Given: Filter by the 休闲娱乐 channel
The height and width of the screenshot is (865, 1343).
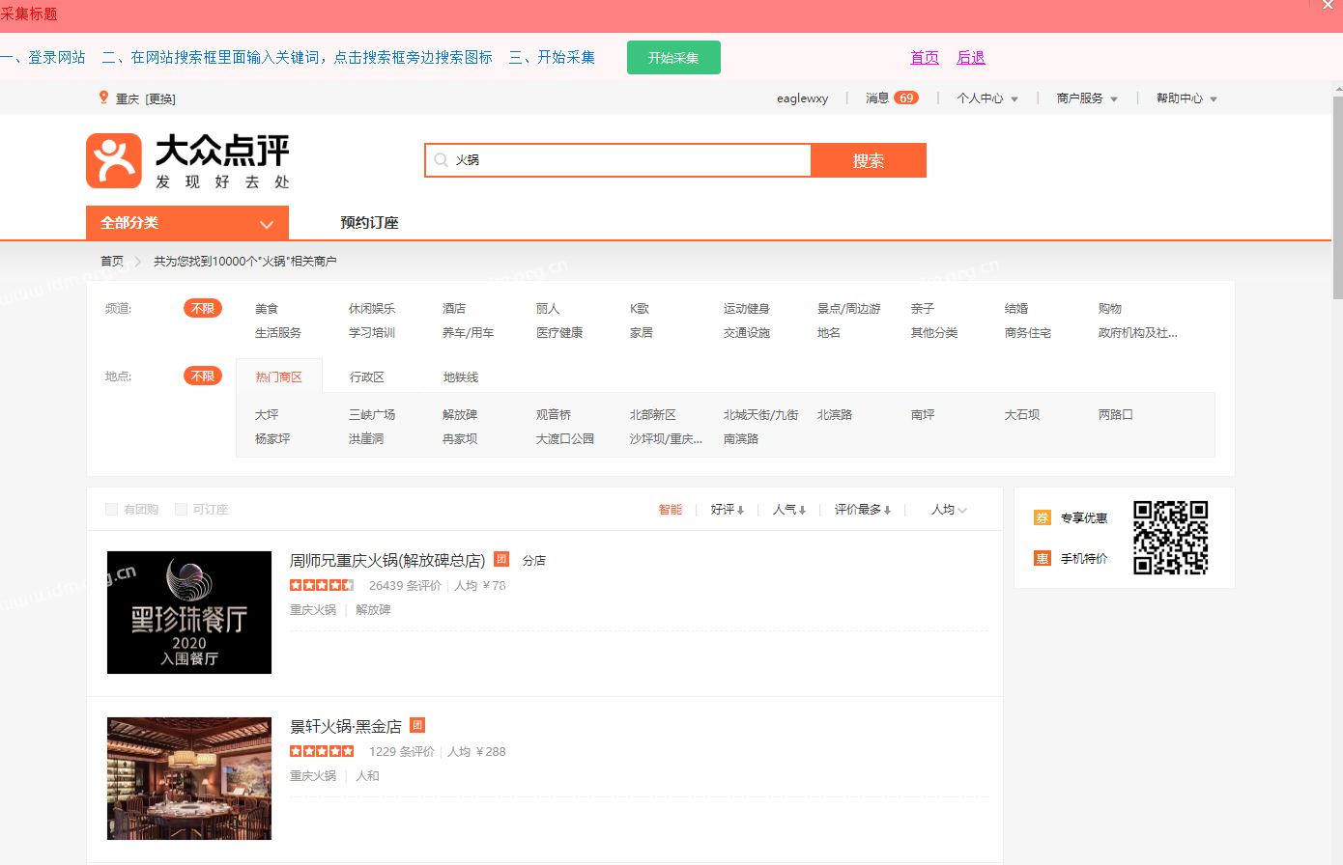Looking at the screenshot, I should (x=372, y=309).
